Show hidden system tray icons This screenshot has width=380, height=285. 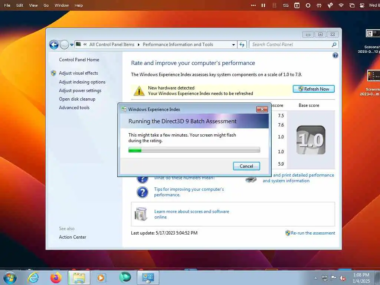[x=315, y=278]
